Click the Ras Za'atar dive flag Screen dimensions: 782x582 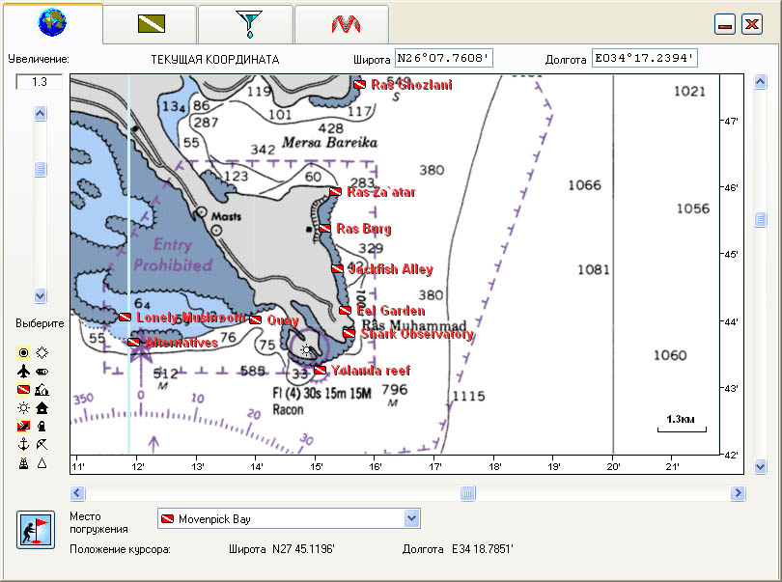335,191
